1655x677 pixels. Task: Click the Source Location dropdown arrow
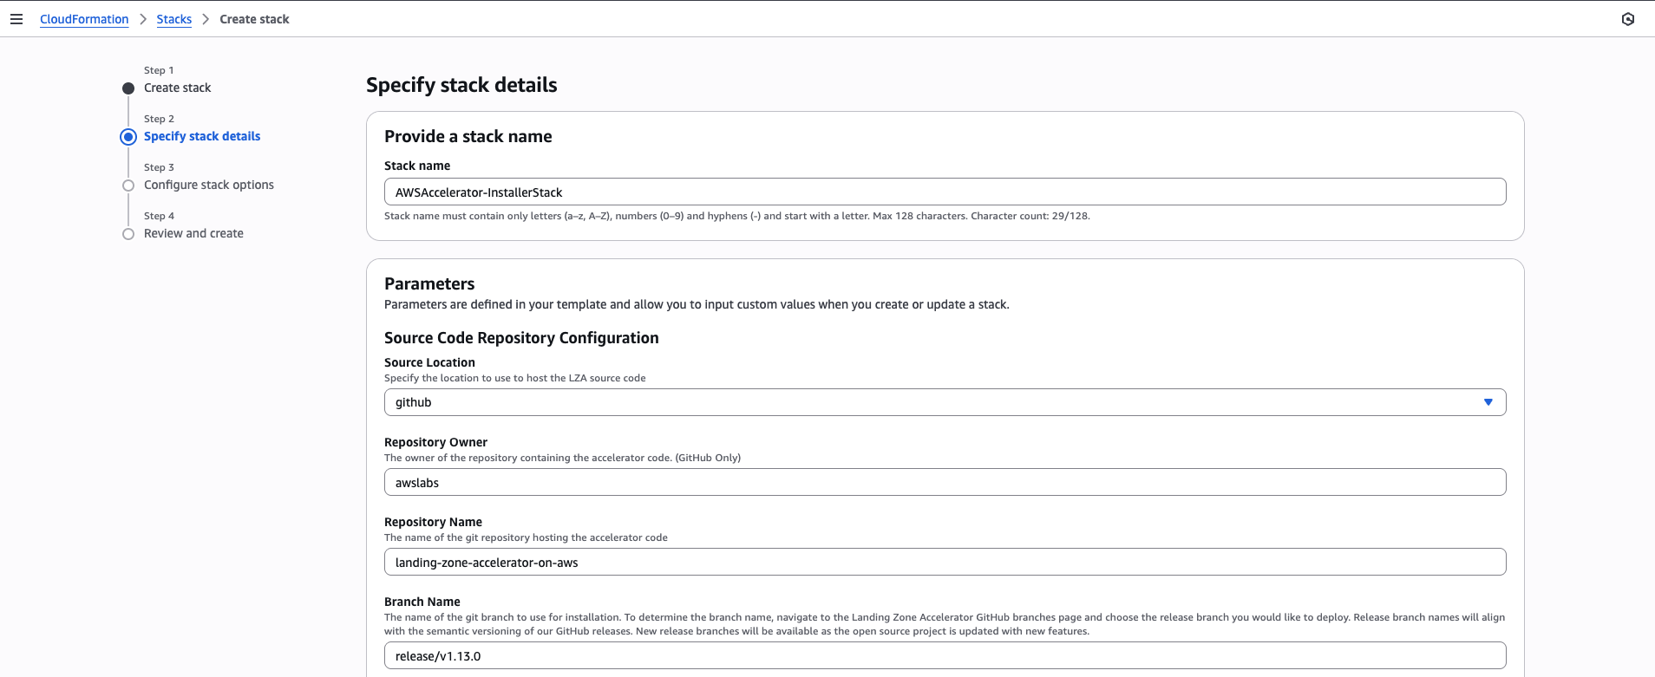tap(1488, 402)
